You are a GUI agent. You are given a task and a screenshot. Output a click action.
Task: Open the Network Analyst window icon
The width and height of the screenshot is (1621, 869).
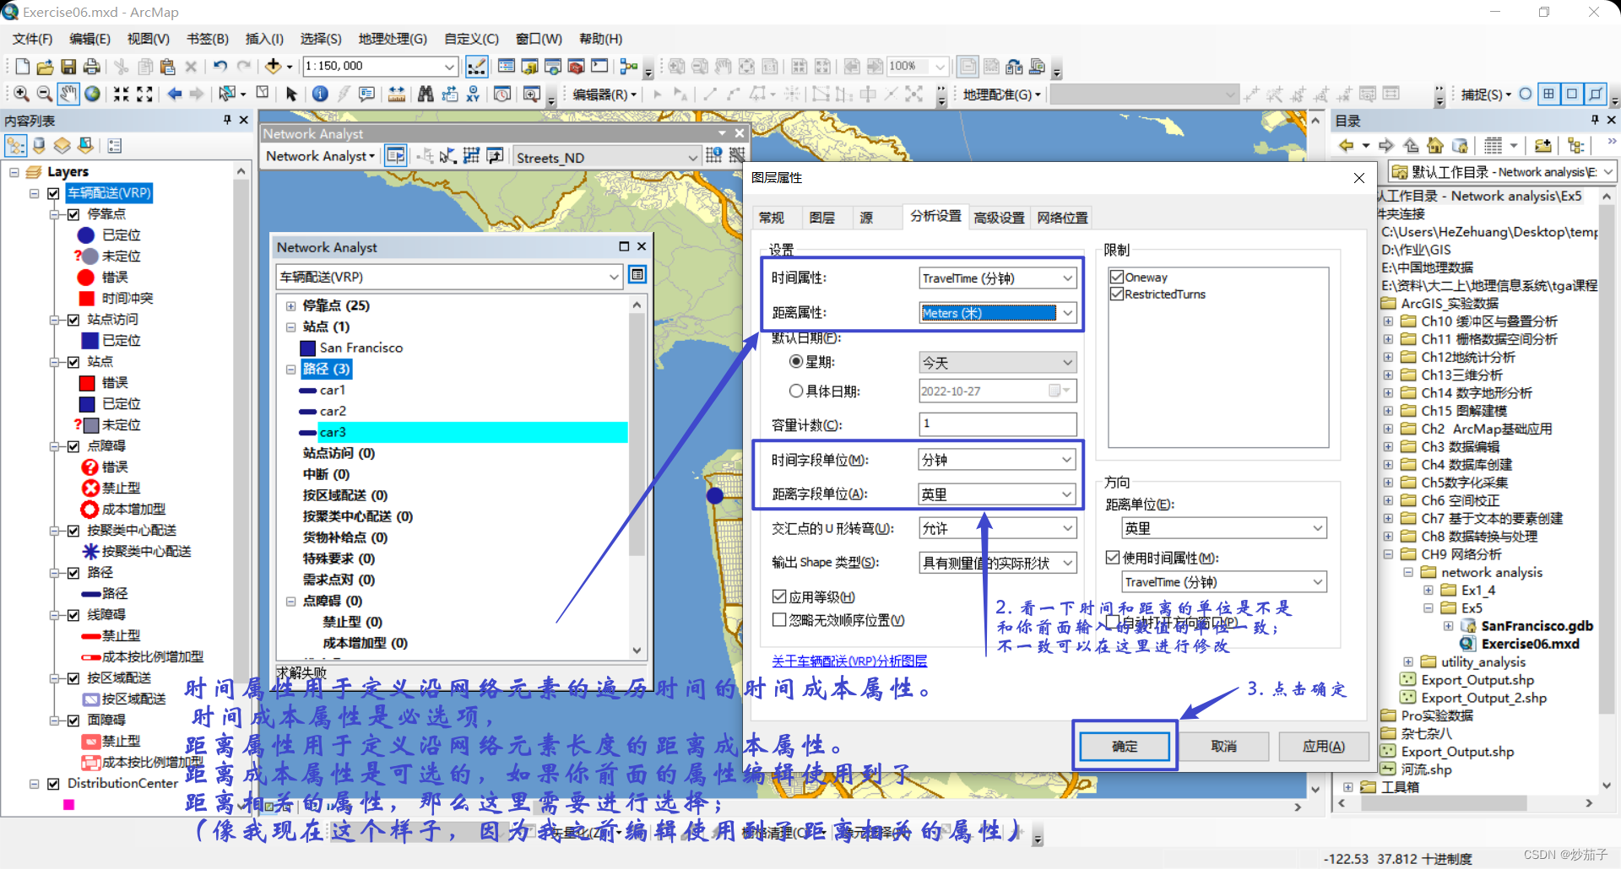tap(395, 155)
